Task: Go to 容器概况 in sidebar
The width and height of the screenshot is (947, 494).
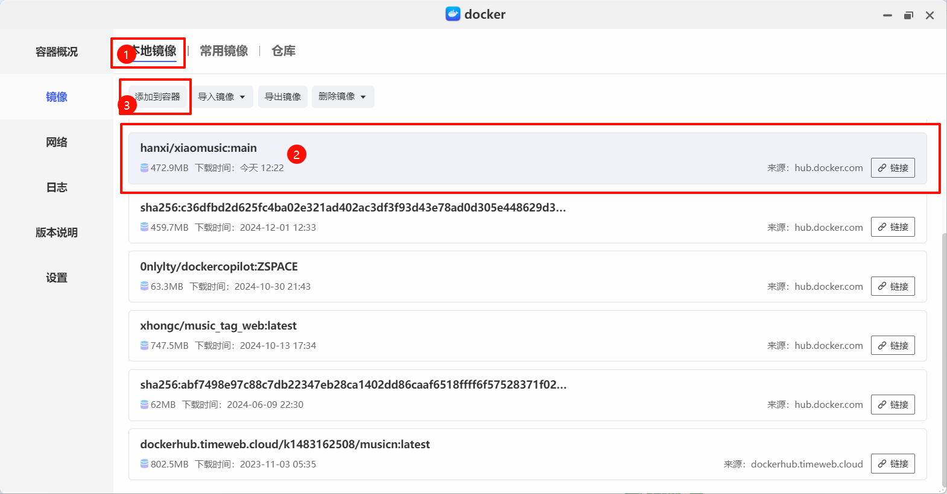Action: coord(57,52)
